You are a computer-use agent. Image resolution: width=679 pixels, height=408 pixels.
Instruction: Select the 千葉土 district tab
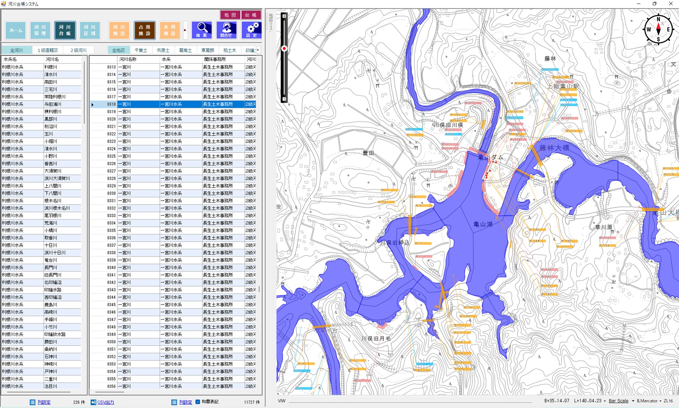[x=141, y=50]
